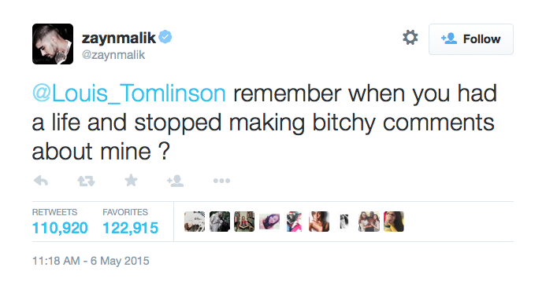
Task: Click the second avatar in the favoriters row
Action: [x=220, y=222]
